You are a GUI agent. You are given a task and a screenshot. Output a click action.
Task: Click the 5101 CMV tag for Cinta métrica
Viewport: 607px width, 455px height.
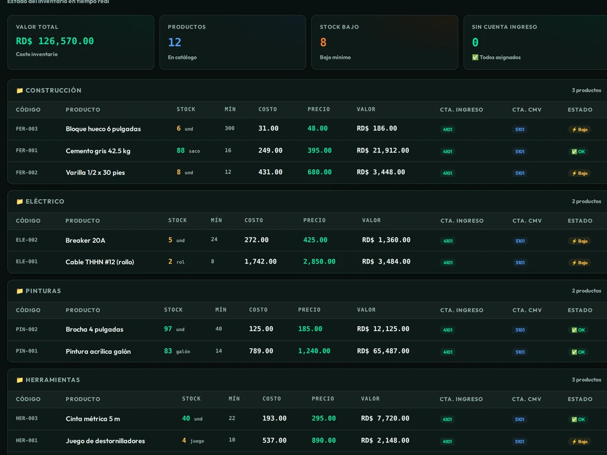pos(520,420)
